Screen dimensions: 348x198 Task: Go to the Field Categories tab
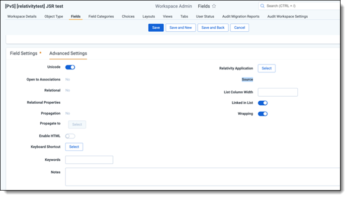click(x=101, y=16)
